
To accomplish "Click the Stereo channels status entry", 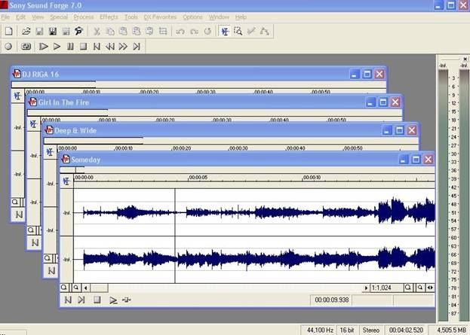I will [370, 330].
